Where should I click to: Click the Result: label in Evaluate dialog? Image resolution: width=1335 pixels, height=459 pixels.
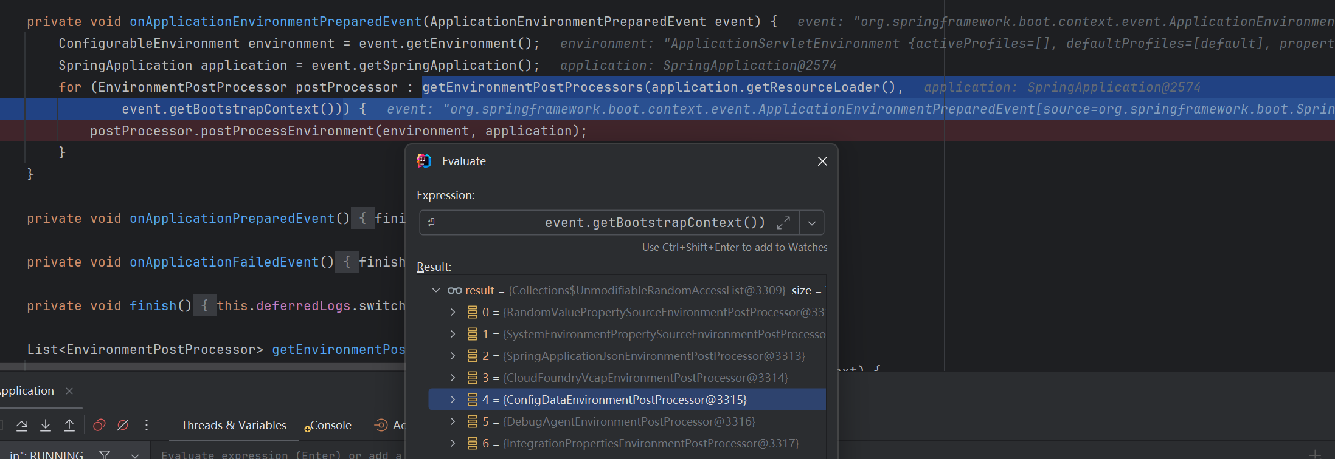[434, 267]
